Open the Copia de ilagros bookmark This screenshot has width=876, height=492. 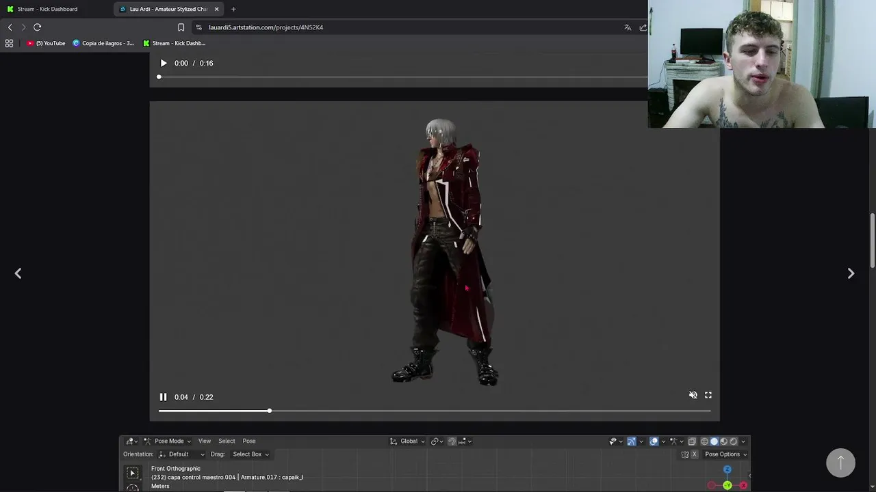pyautogui.click(x=103, y=43)
